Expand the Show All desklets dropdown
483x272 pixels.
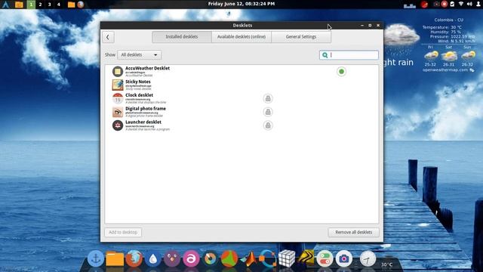139,55
